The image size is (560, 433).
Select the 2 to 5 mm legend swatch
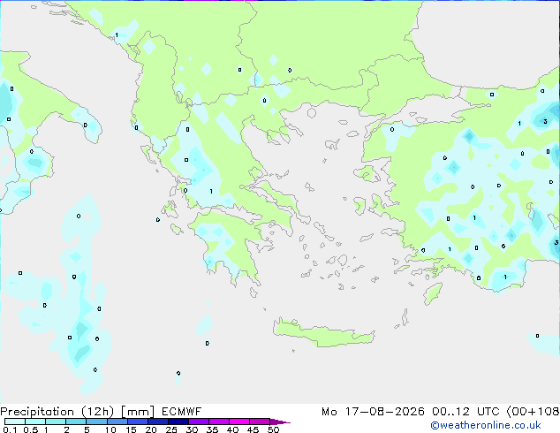(76, 422)
